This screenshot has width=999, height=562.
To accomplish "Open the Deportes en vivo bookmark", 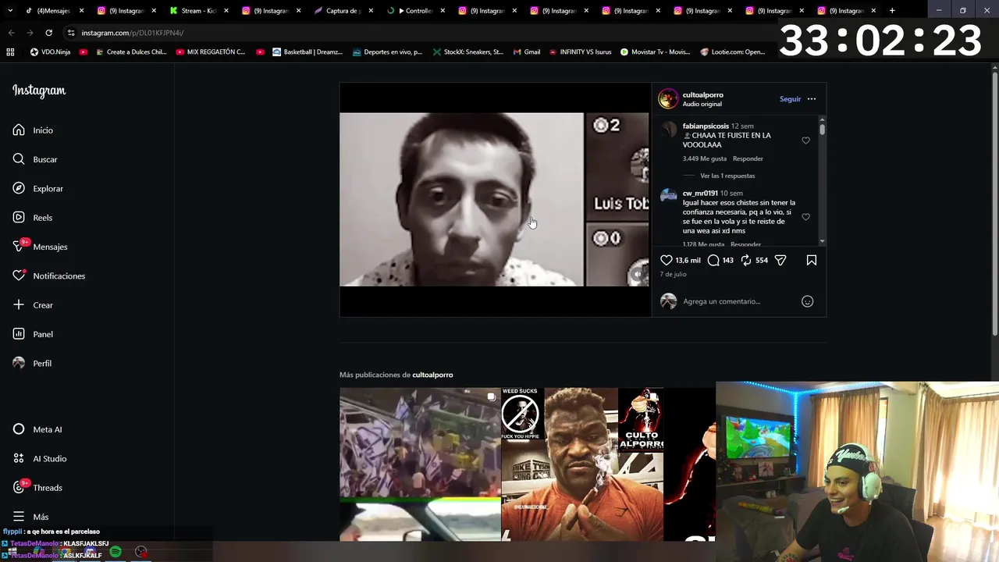I will 387,52.
